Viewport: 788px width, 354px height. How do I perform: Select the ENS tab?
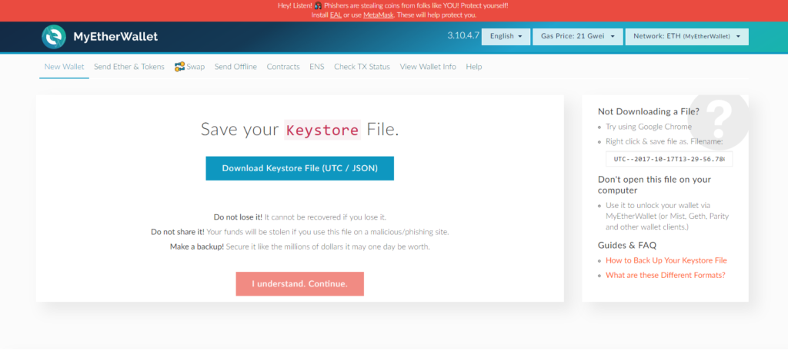(x=316, y=67)
